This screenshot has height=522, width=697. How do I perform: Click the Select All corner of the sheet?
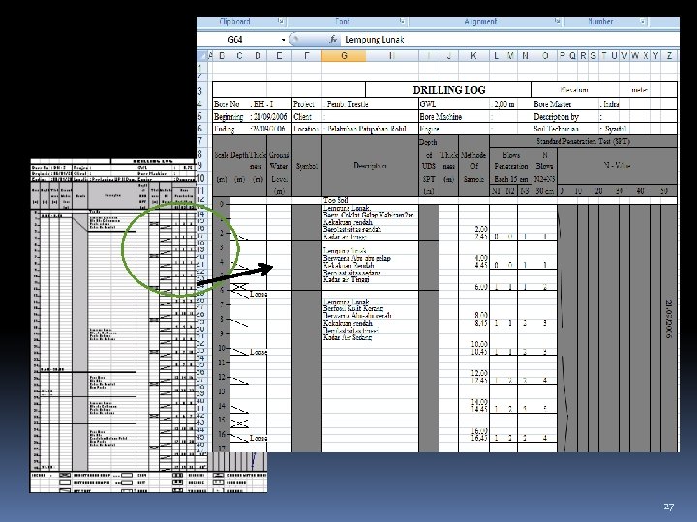click(201, 55)
